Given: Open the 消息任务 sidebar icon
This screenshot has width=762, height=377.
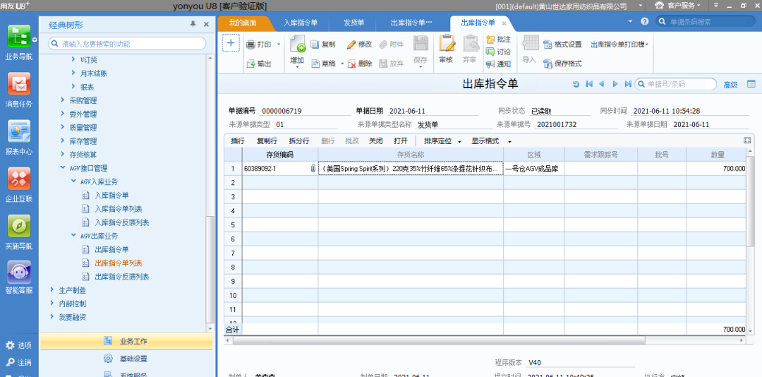Looking at the screenshot, I should click(x=19, y=84).
